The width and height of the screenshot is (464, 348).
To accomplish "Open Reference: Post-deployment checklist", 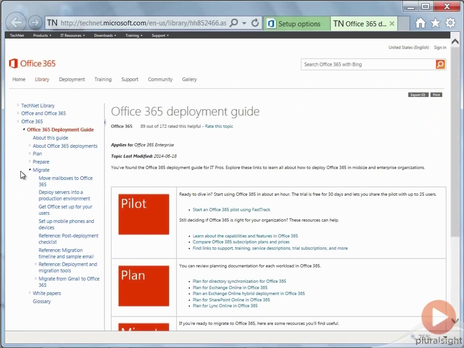I will tap(68, 239).
